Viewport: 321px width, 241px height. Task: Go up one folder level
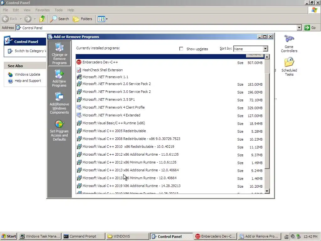(42, 19)
